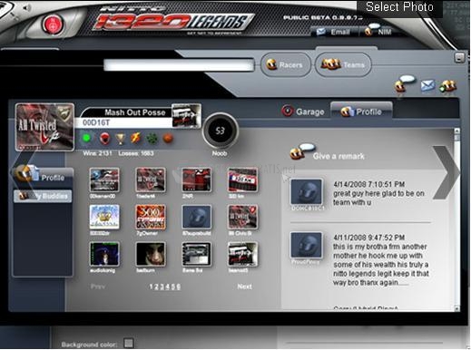
Task: Click the blue envelope mail icon
Action: point(427,85)
